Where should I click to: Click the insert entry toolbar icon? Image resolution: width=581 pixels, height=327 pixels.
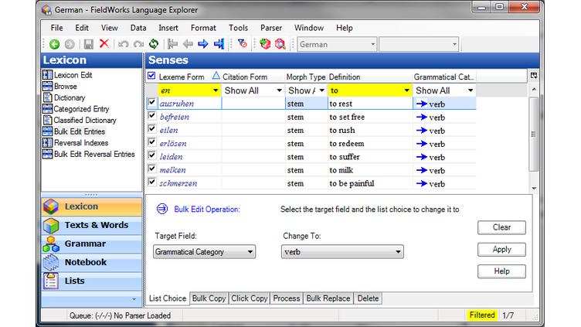tap(265, 44)
